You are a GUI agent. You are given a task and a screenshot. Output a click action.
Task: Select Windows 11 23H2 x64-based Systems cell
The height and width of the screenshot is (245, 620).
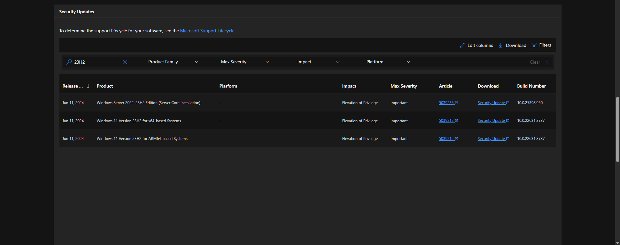(x=139, y=121)
